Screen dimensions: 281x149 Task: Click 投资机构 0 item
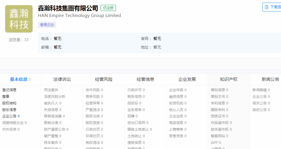tap(178, 103)
